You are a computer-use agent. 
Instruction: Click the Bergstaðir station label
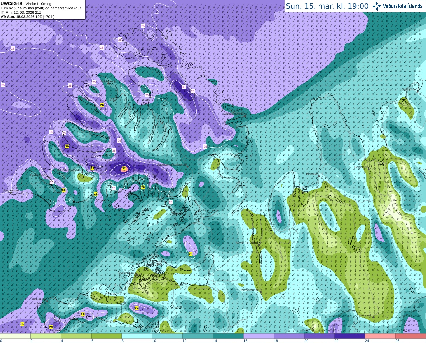click(x=362, y=167)
